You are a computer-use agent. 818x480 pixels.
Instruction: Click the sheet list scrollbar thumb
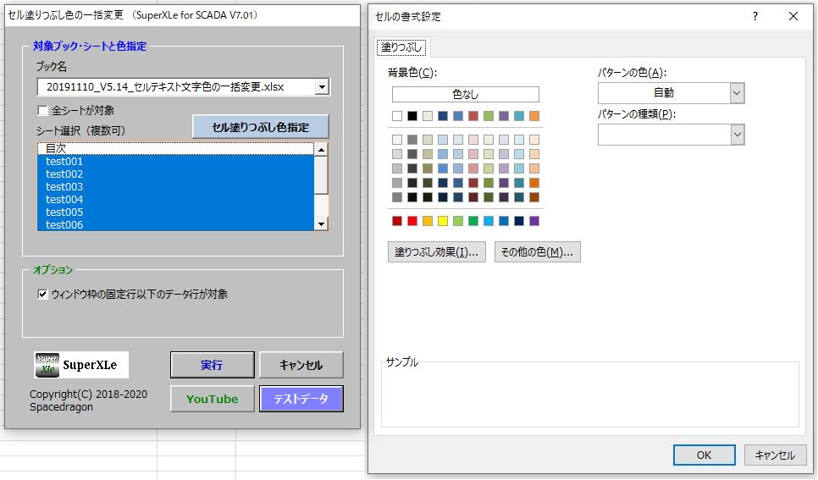[x=322, y=175]
